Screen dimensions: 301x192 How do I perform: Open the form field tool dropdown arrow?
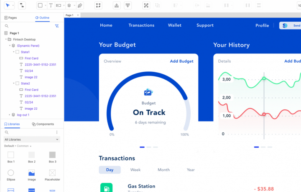pos(64,5)
